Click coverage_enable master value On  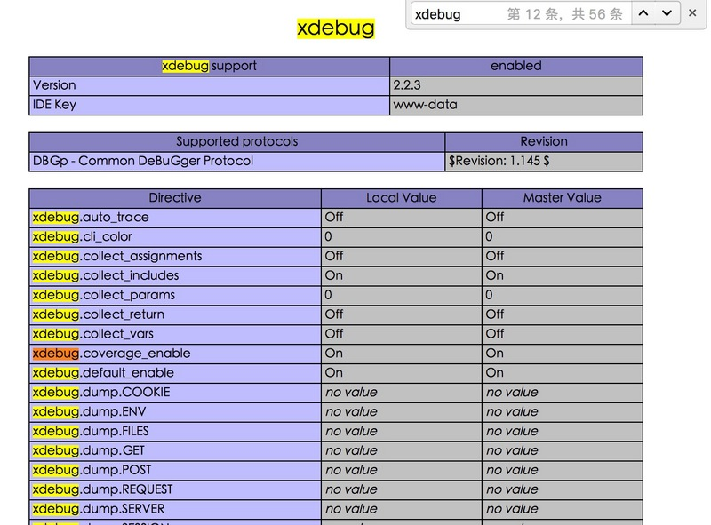(563, 354)
